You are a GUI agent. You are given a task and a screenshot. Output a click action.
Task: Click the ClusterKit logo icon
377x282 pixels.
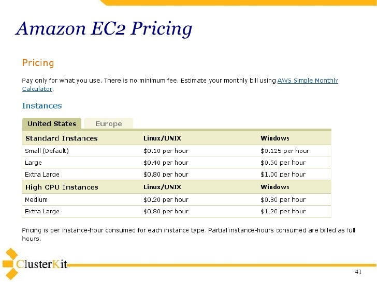[10, 264]
